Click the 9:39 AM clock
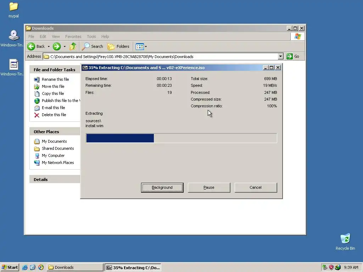Viewport: 363px width, 272px height. coord(351,267)
